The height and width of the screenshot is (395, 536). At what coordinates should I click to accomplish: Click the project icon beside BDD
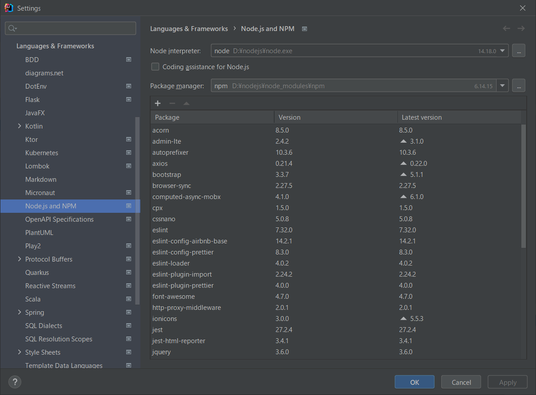tap(129, 59)
